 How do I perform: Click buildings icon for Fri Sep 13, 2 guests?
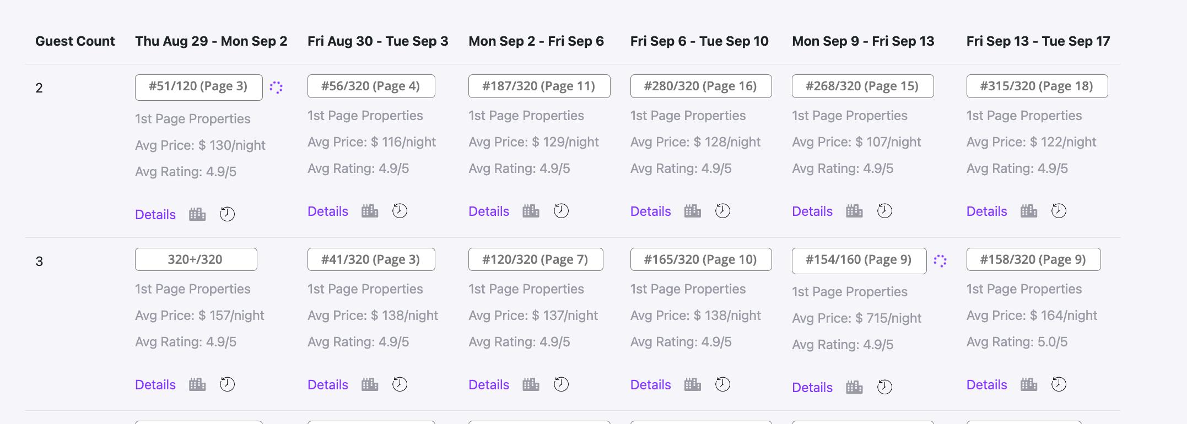[x=1029, y=211]
